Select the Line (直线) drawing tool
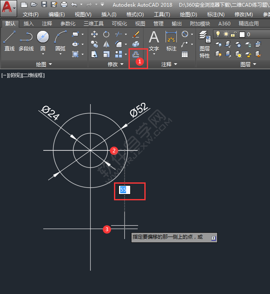This screenshot has height=294, width=270. (9, 41)
